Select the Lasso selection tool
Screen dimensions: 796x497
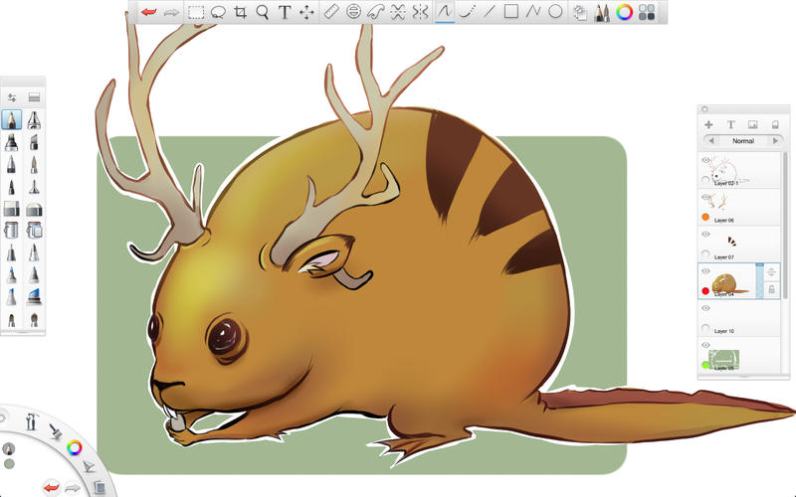click(218, 12)
